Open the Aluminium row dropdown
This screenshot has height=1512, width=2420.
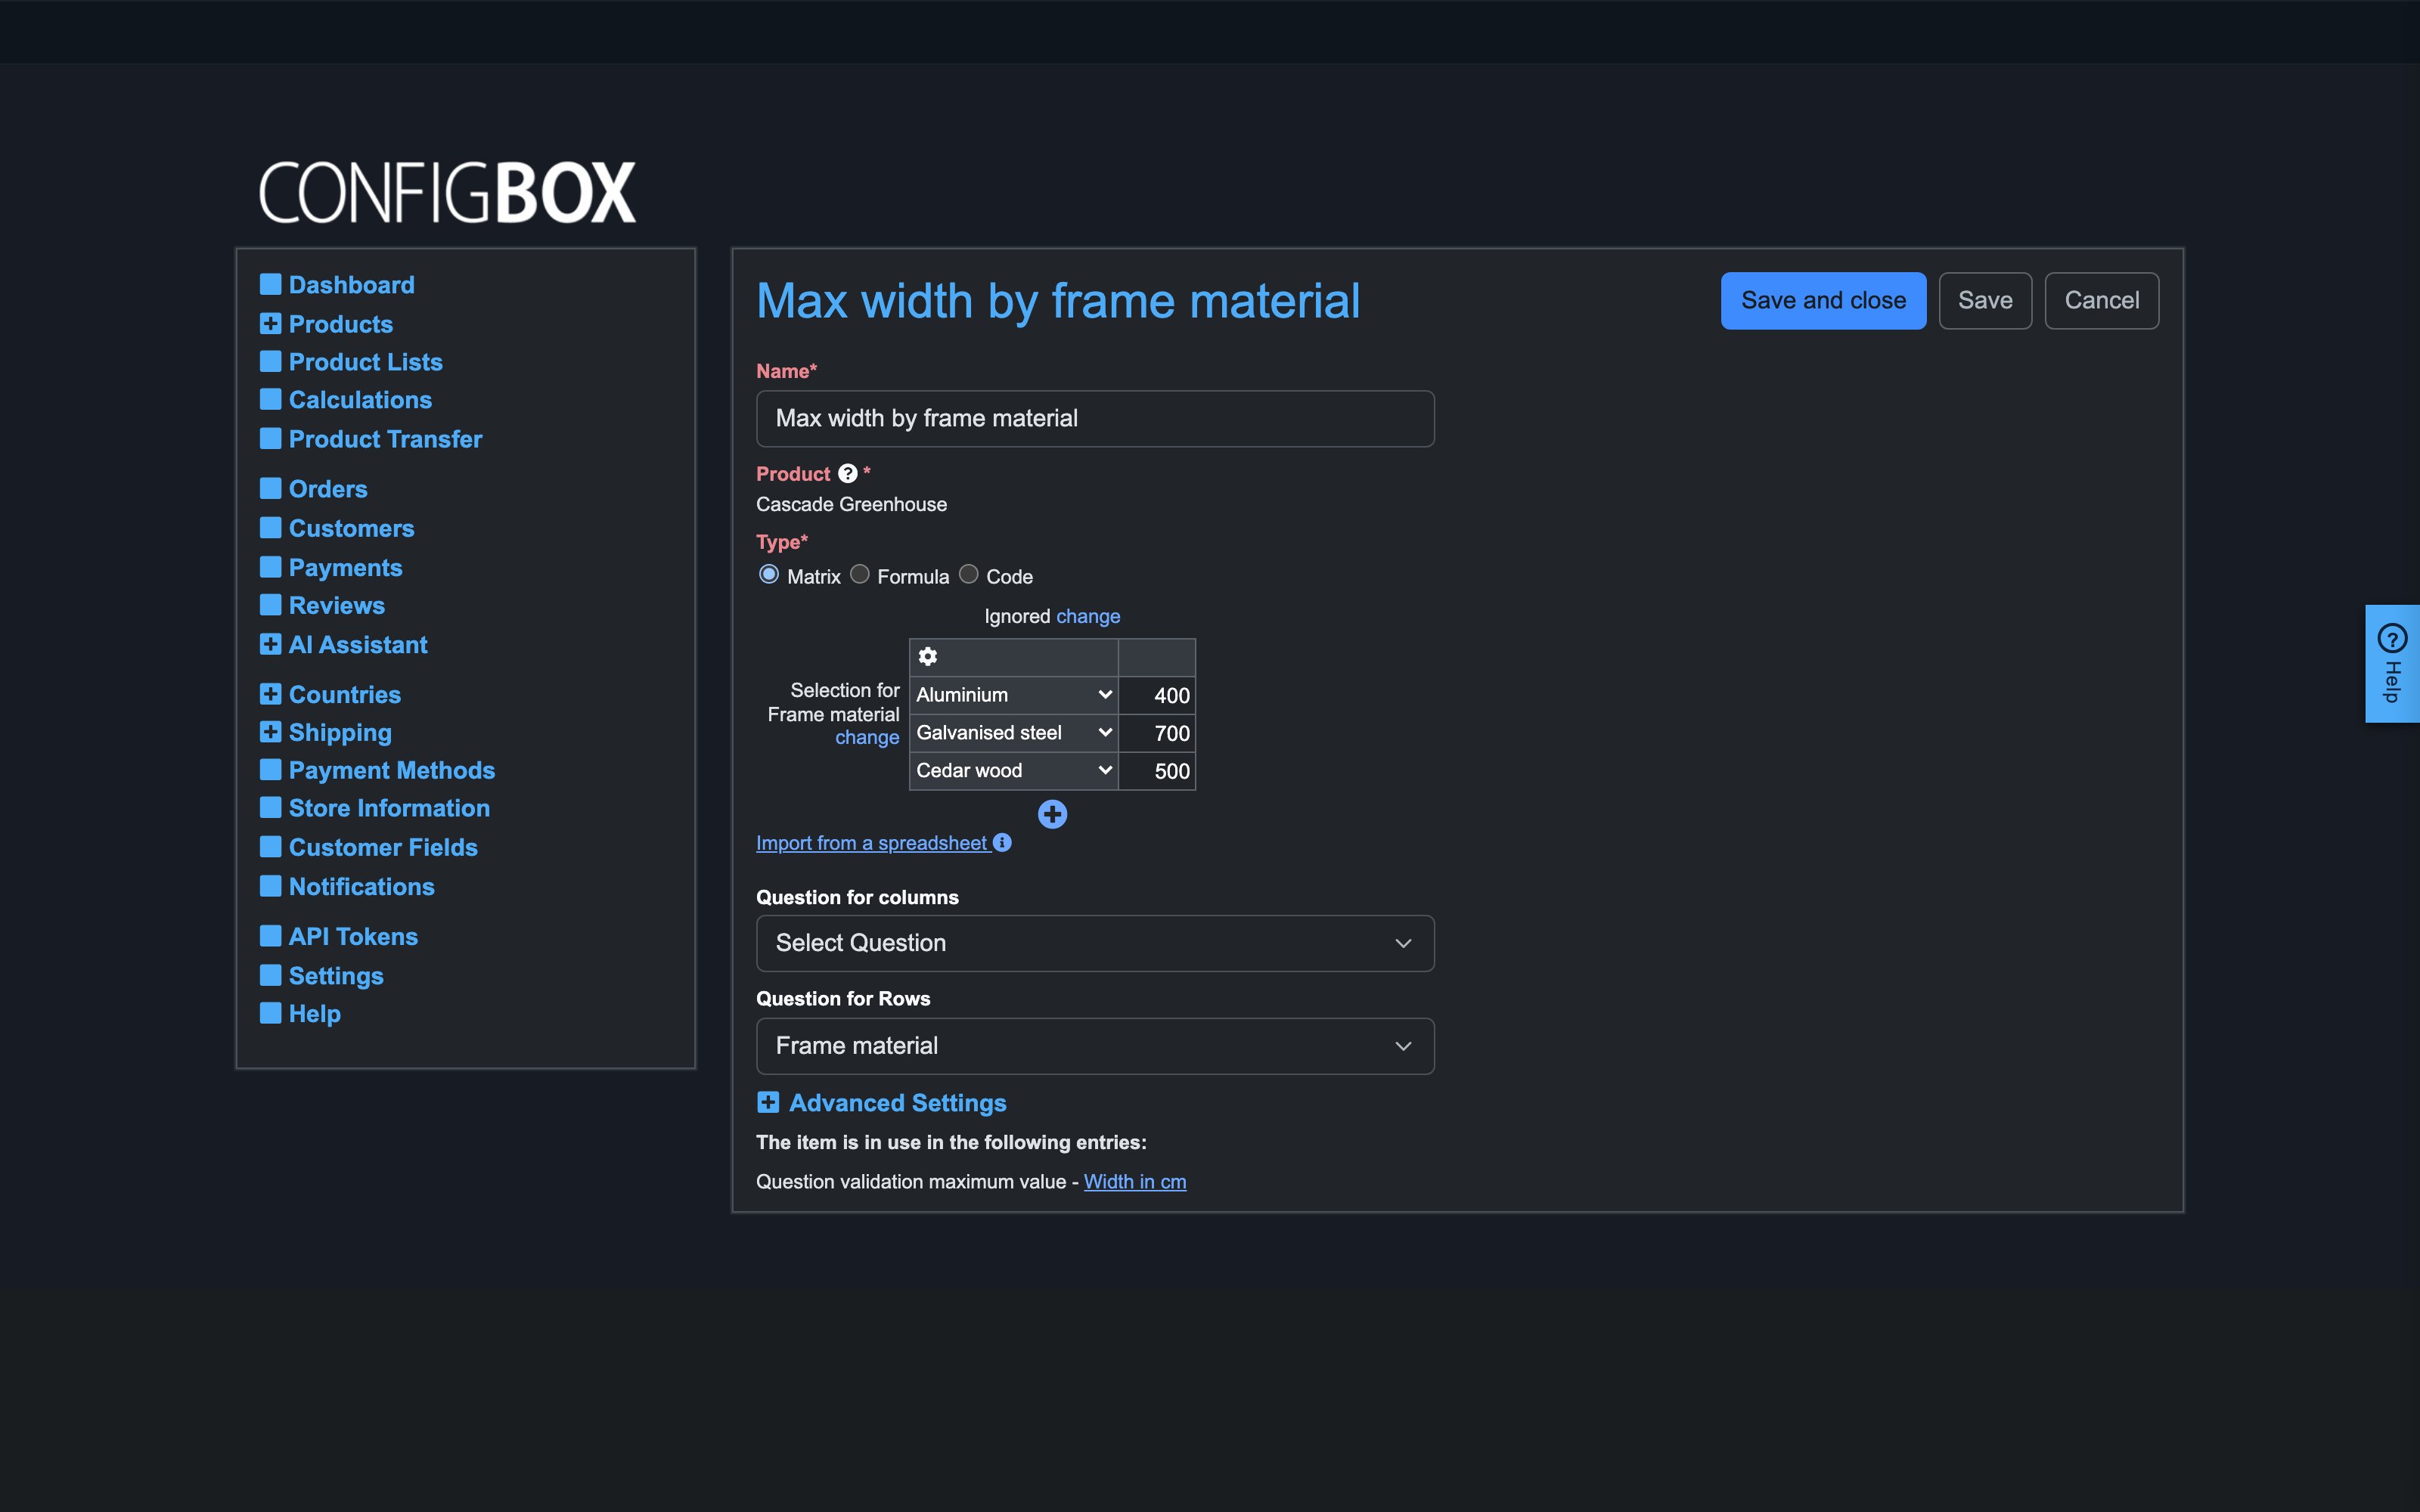pos(1014,695)
